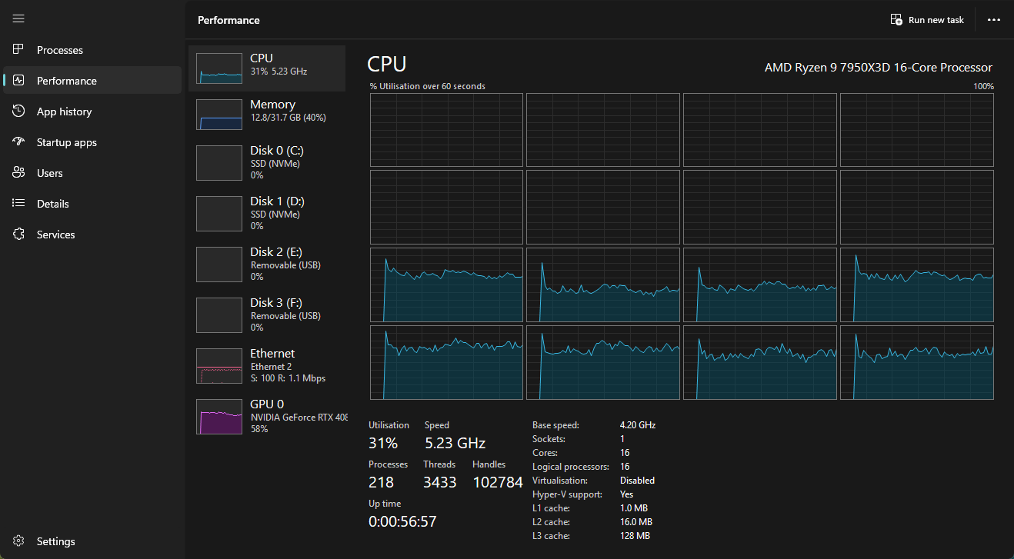View Disk 3 (F:) removable USB stats
This screenshot has width=1014, height=559.
[x=267, y=314]
